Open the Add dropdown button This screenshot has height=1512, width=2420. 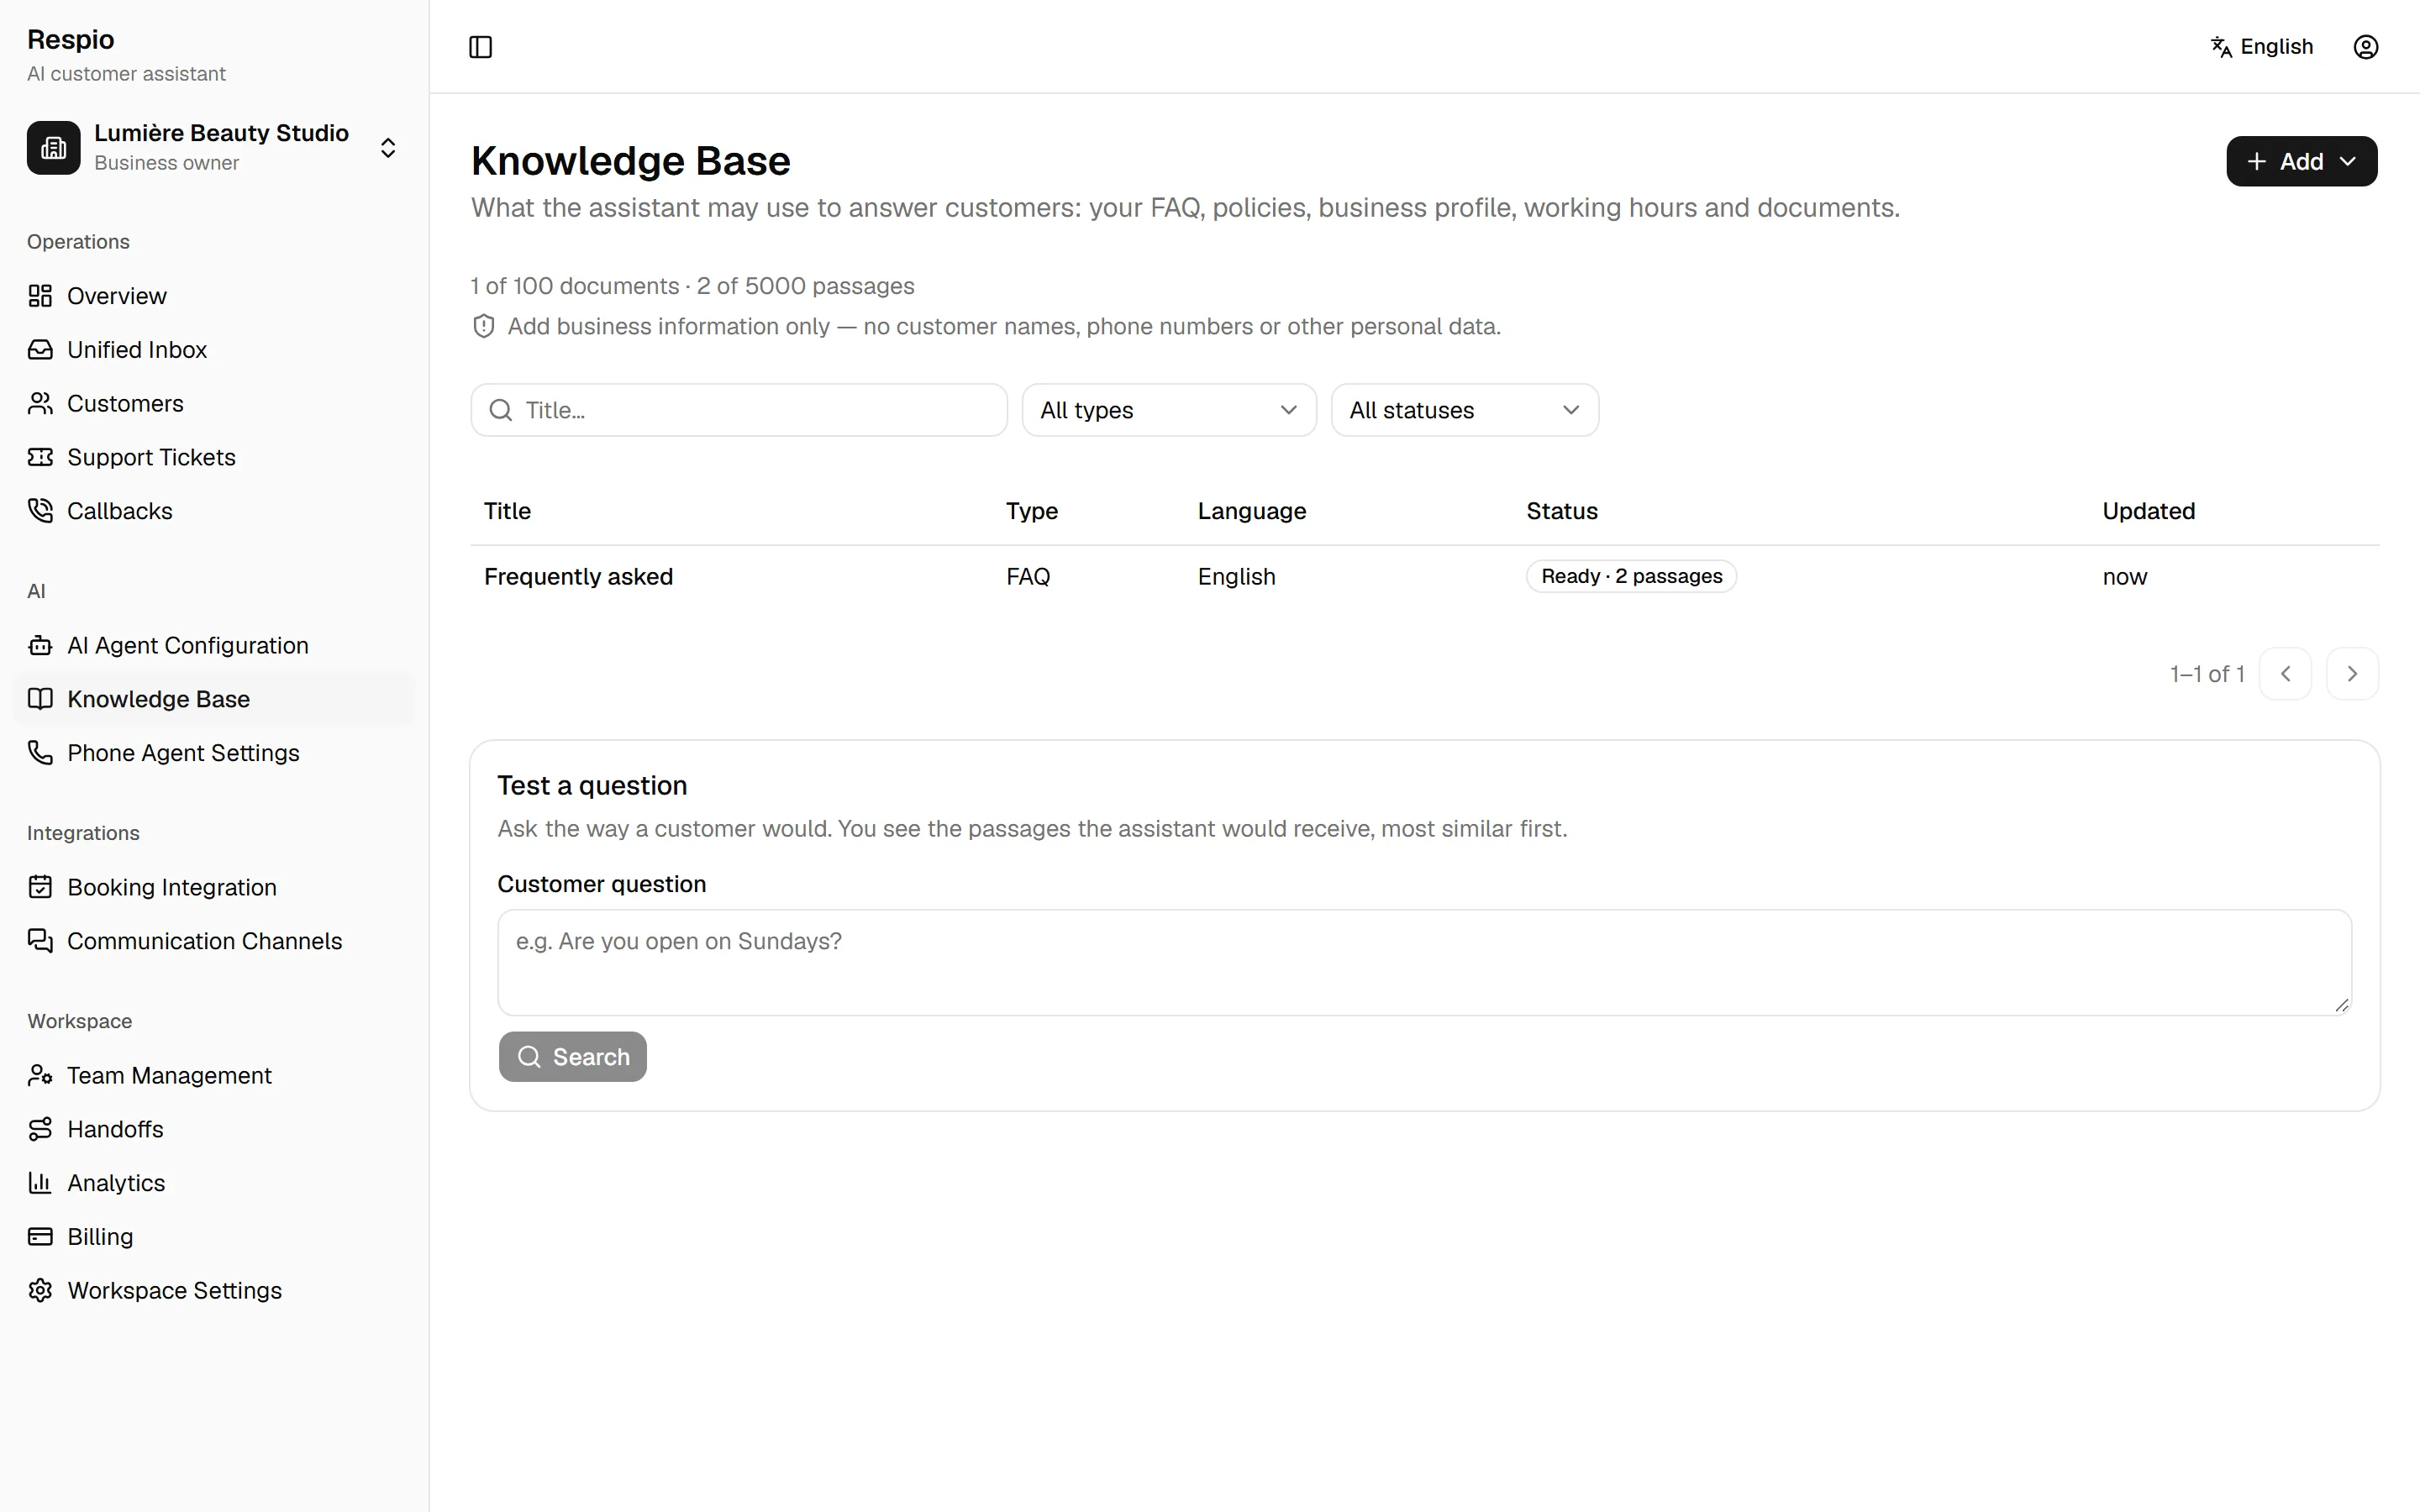(x=2301, y=161)
